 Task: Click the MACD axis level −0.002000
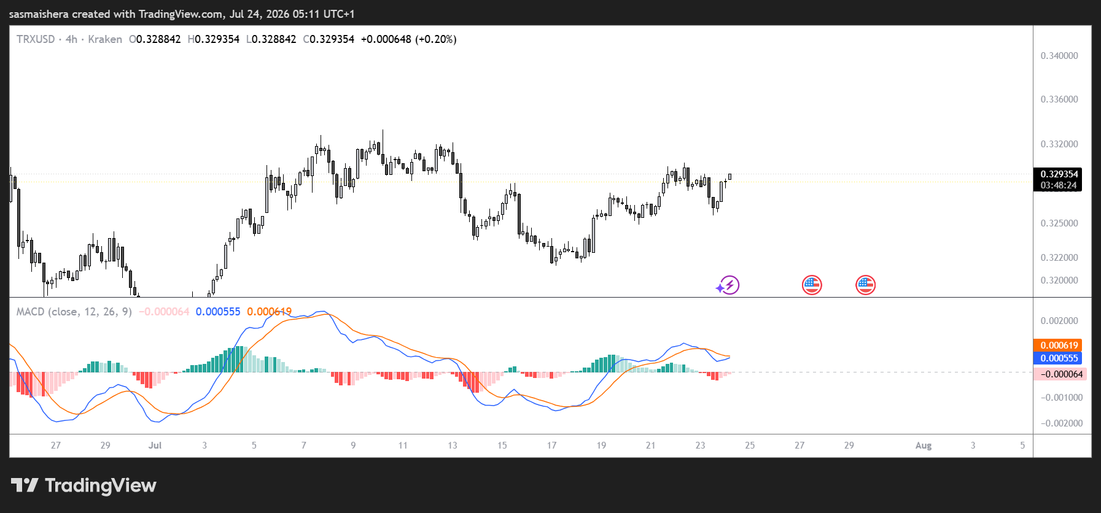pos(1061,423)
